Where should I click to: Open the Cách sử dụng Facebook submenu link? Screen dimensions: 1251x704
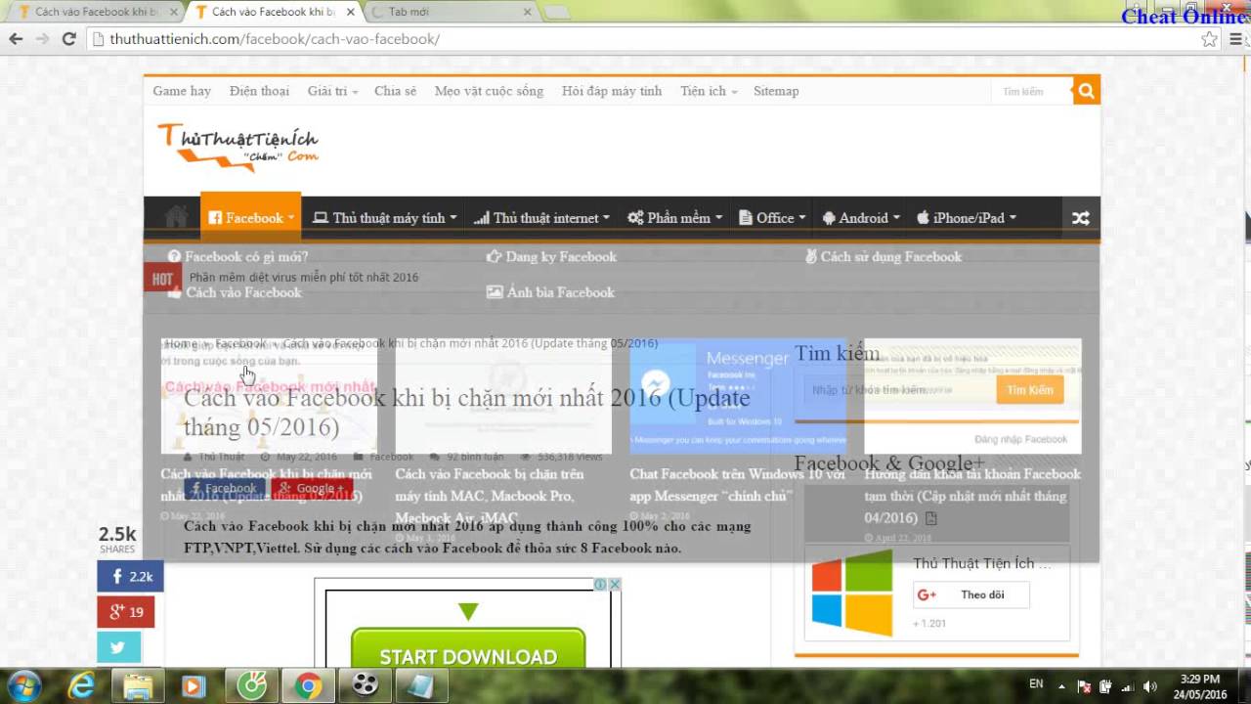(884, 256)
